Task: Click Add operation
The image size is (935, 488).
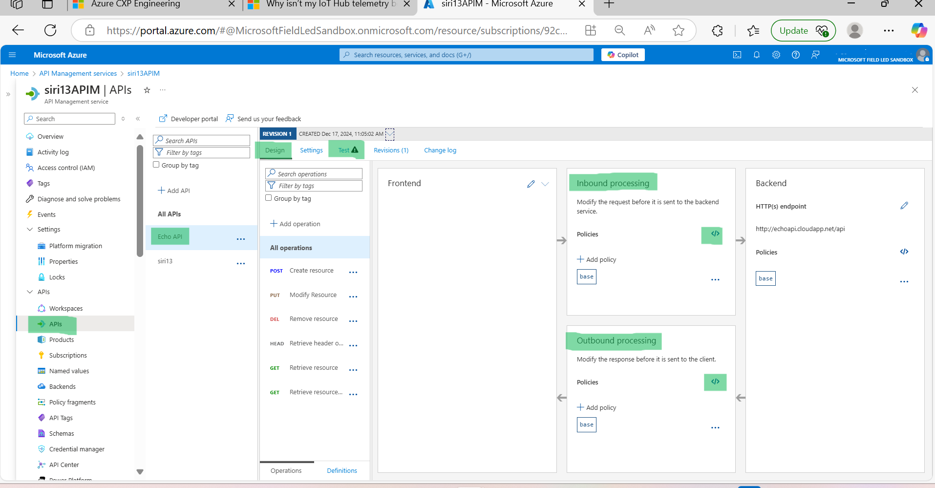Action: tap(296, 224)
